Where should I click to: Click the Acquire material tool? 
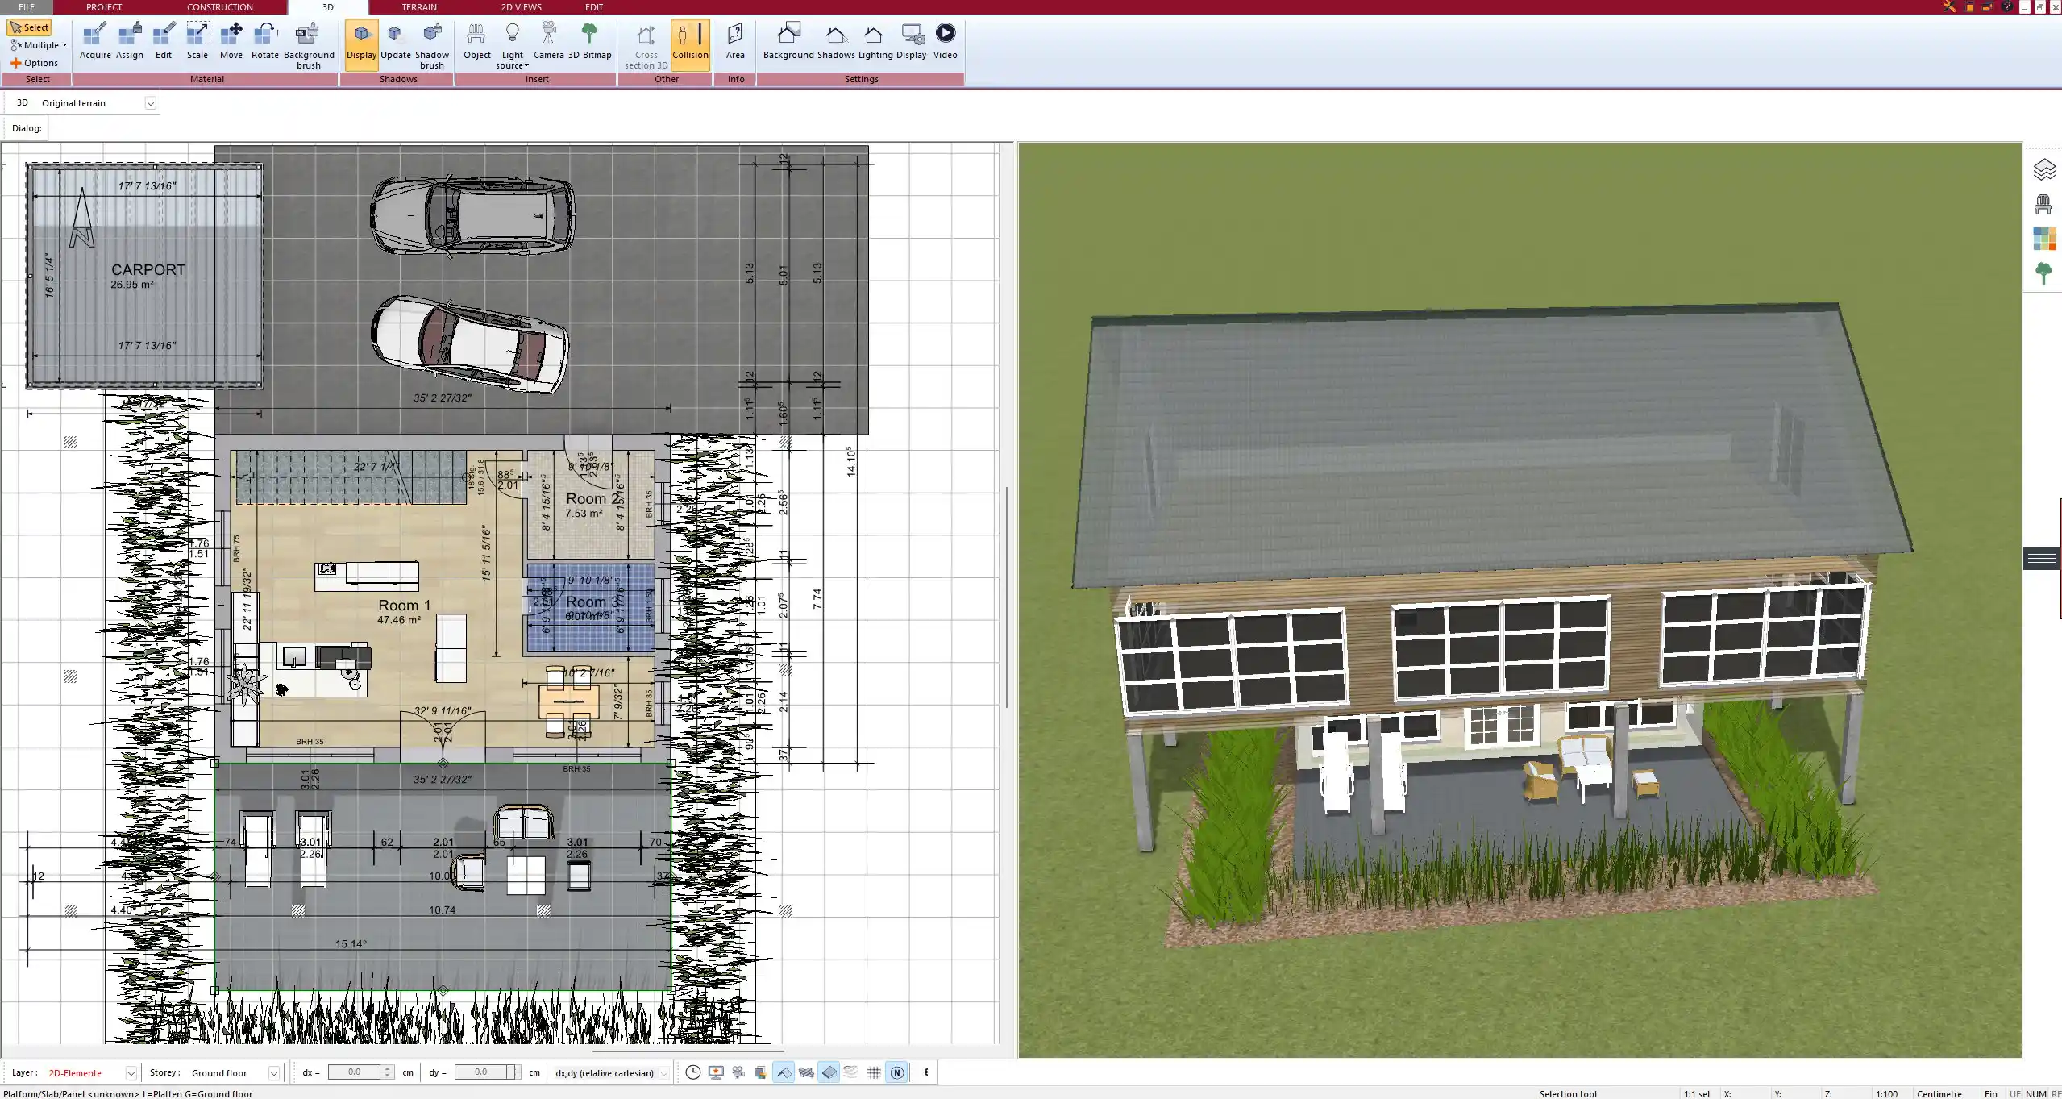[95, 42]
